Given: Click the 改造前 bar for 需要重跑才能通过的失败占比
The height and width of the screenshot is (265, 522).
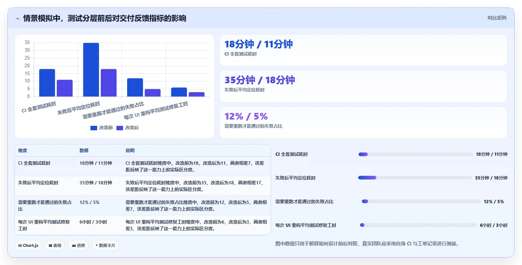Looking at the screenshot, I should 135,87.
